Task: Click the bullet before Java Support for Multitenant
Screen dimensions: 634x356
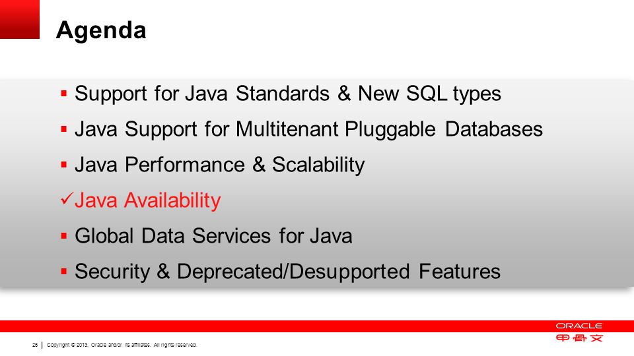Action: point(63,129)
